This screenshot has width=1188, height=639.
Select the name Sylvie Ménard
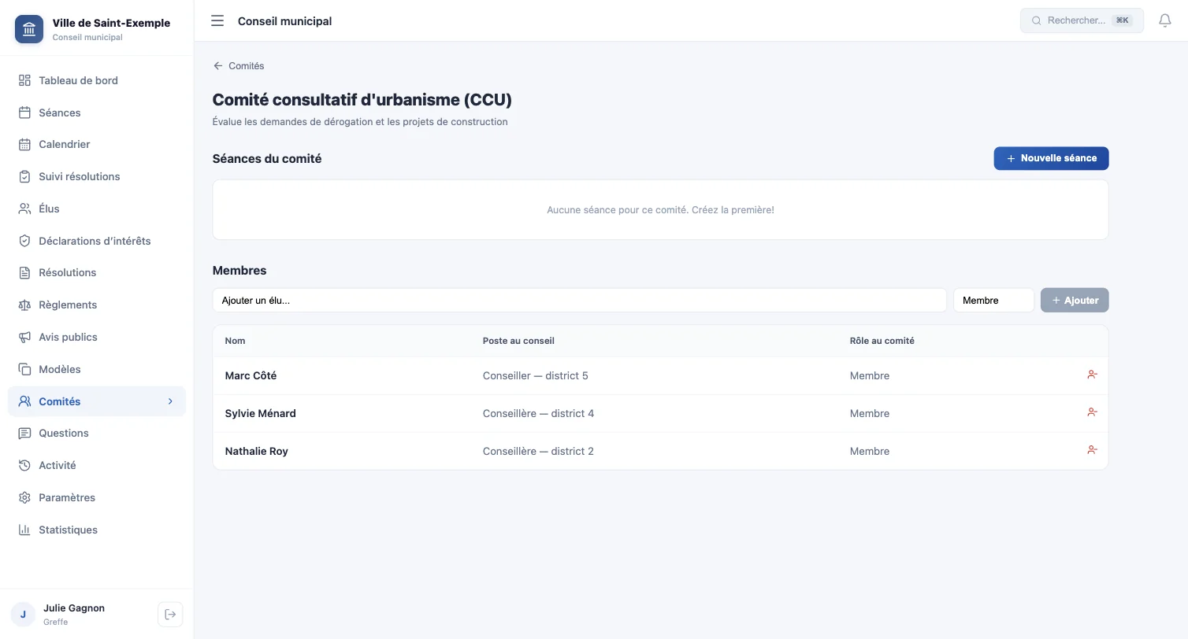[261, 413]
